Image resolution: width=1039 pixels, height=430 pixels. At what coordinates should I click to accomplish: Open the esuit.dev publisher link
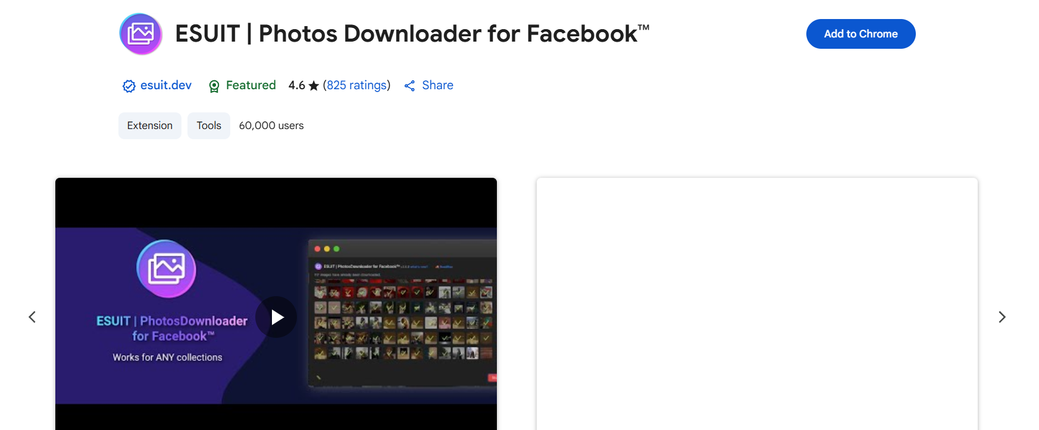click(165, 85)
